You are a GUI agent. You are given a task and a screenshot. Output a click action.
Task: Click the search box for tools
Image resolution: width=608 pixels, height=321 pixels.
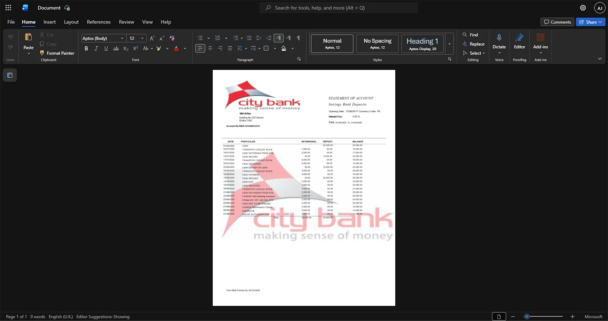tap(339, 8)
